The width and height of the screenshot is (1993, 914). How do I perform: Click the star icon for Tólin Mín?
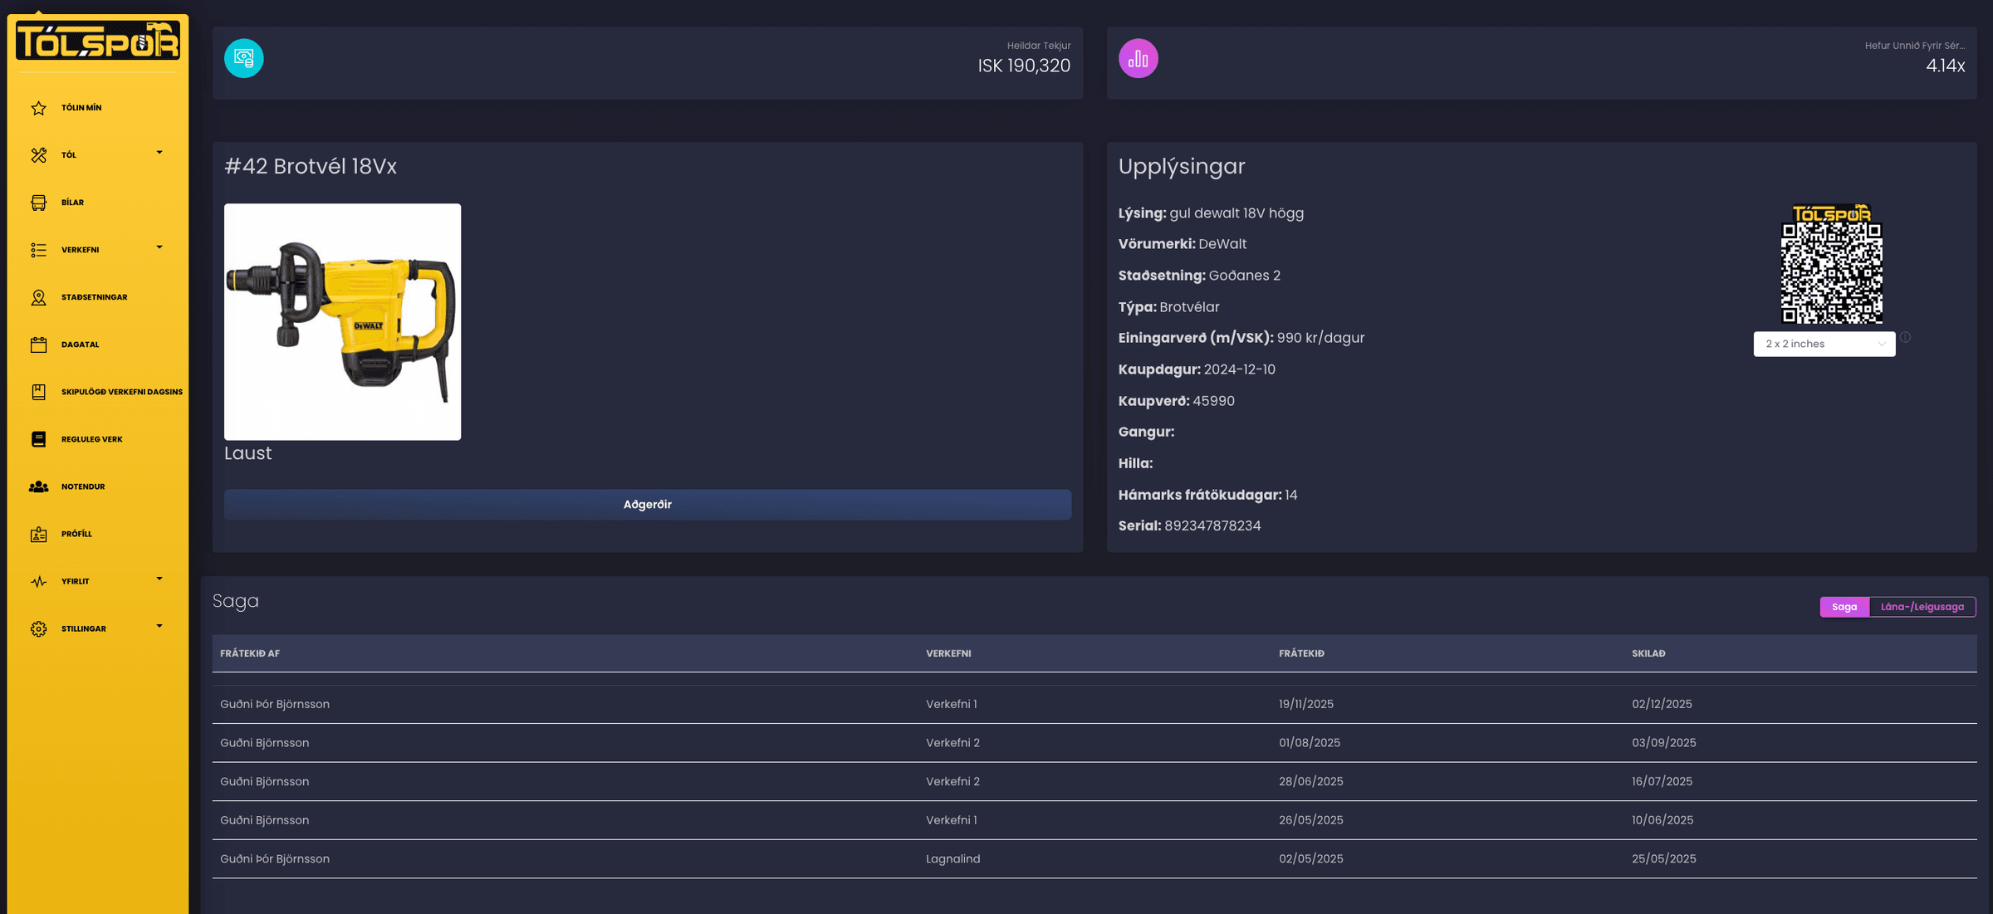click(x=38, y=108)
